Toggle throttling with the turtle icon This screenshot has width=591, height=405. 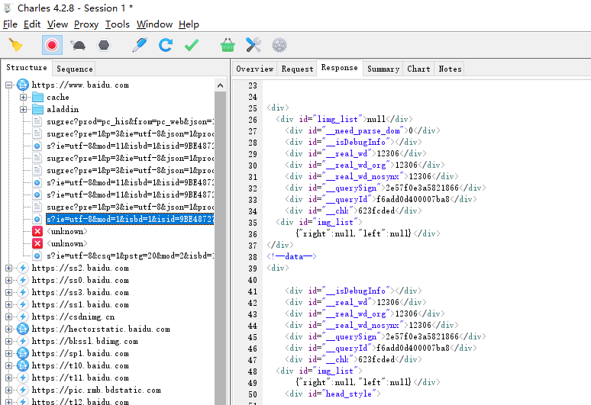click(78, 45)
